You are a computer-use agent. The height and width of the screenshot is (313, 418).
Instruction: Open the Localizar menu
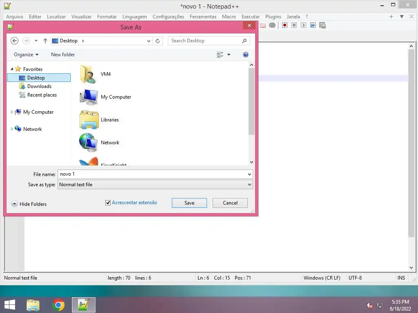[x=56, y=16]
